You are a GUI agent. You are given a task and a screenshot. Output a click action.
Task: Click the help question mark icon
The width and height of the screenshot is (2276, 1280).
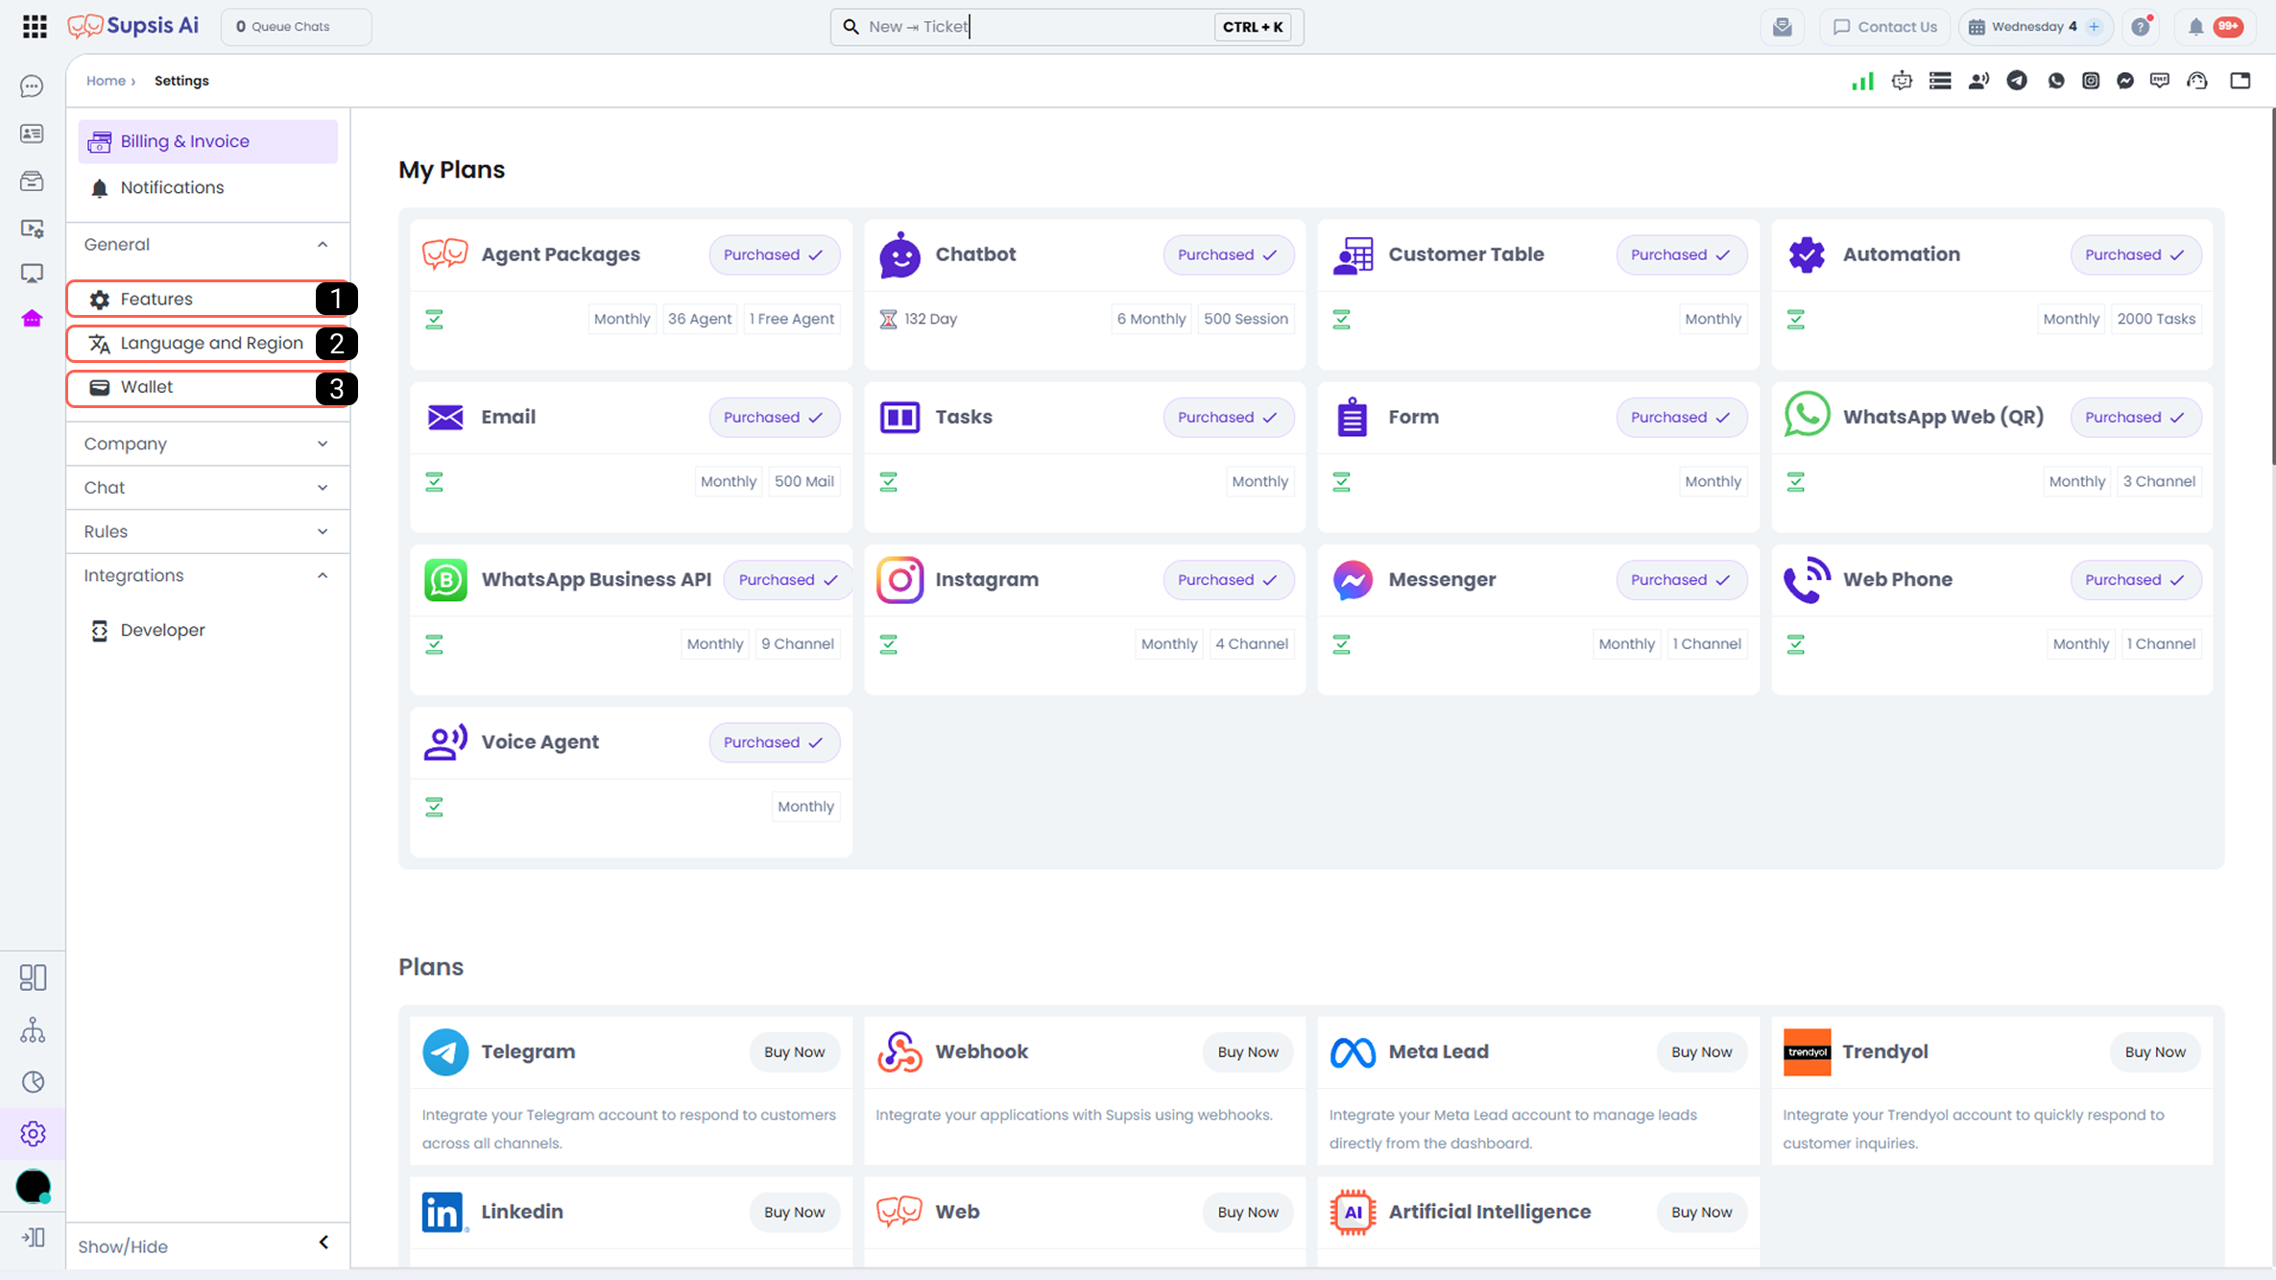[2141, 27]
